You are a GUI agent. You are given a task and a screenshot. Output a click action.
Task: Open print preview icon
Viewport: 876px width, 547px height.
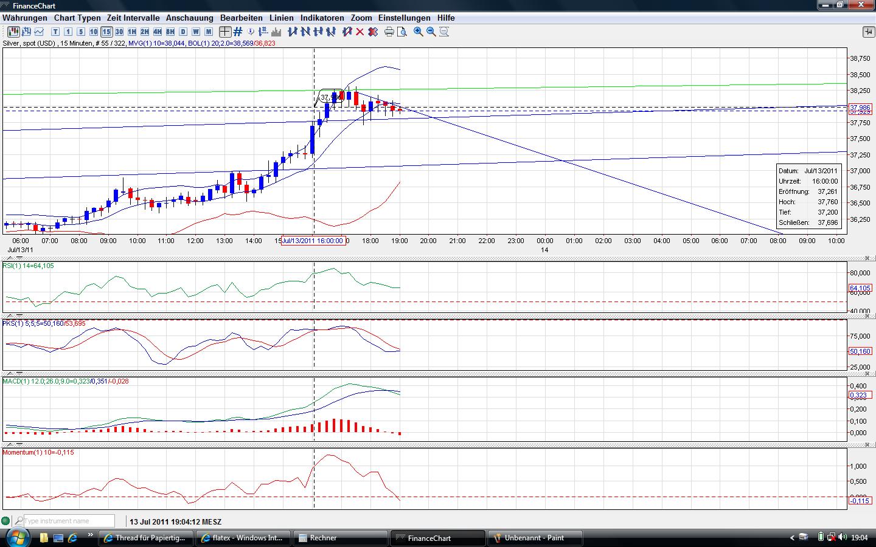point(401,32)
